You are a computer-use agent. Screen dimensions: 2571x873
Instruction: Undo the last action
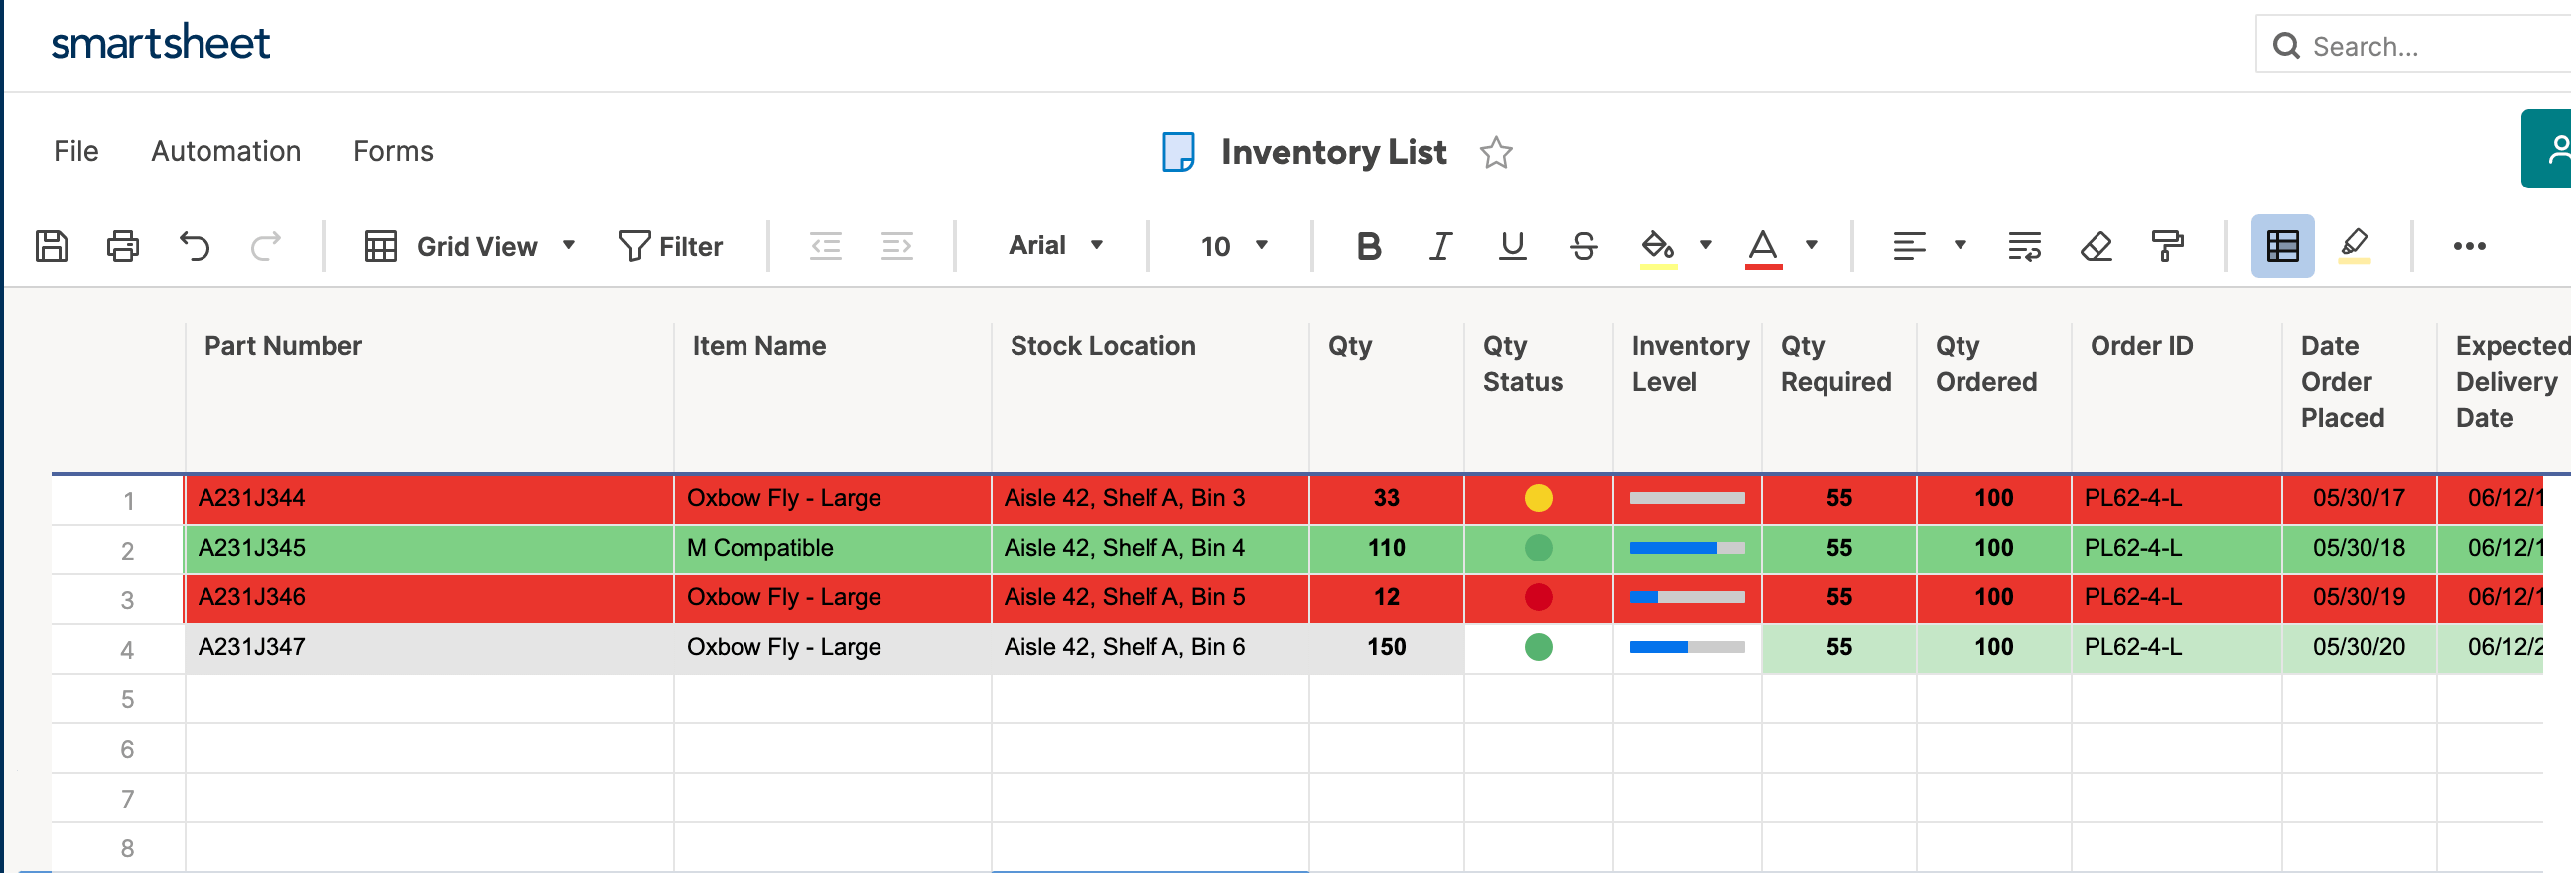click(x=194, y=245)
